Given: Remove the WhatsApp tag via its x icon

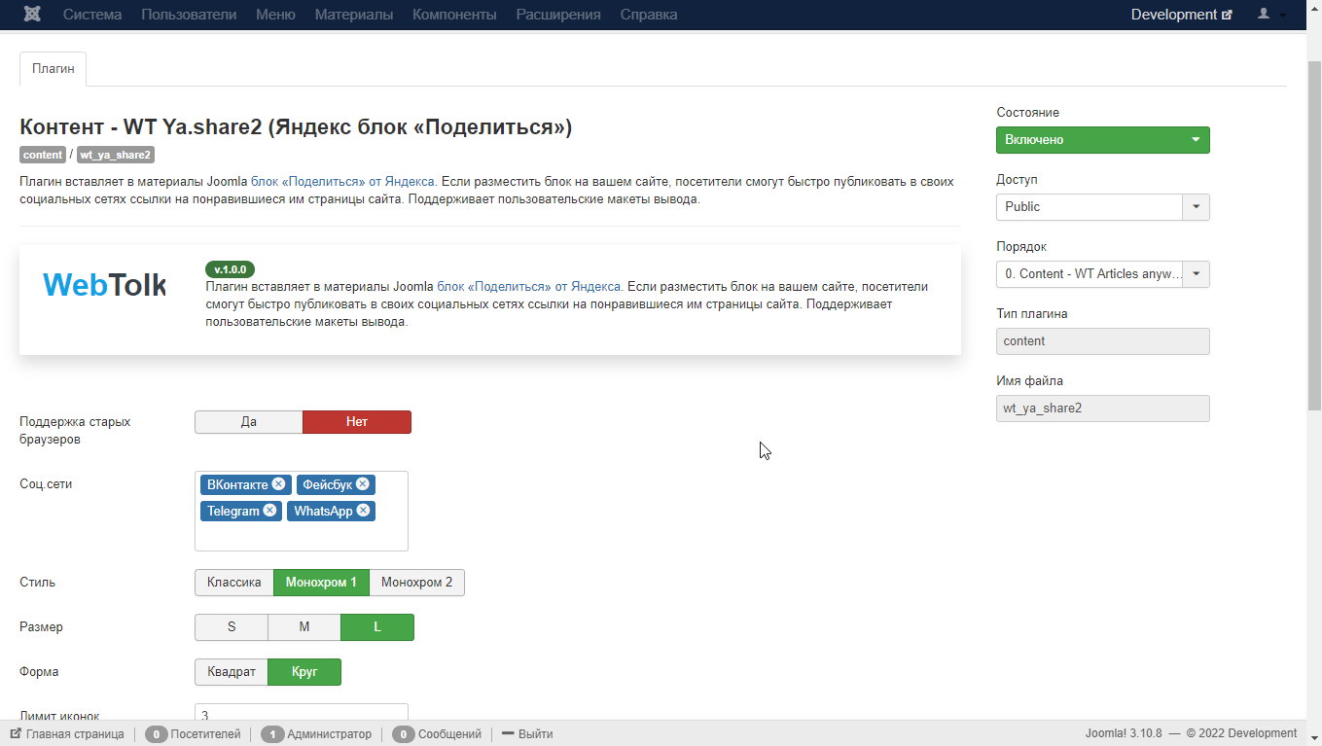Looking at the screenshot, I should click(363, 511).
